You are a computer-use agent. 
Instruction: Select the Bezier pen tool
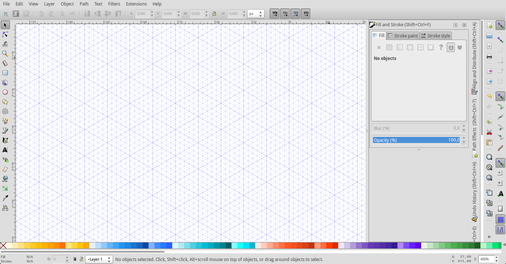coord(5,131)
